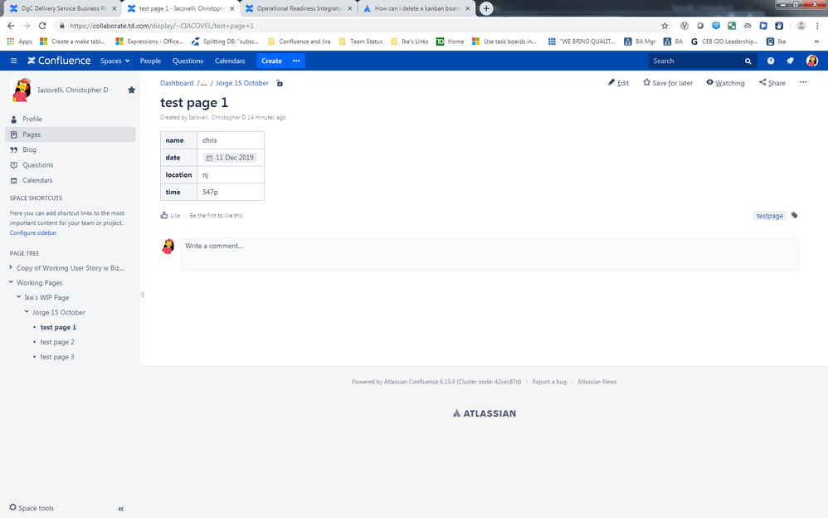828x518 pixels.
Task: Open Confluence and Jira bookmark folder
Action: (299, 42)
